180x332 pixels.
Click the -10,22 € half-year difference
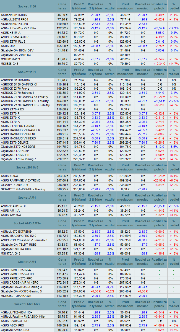159,206
